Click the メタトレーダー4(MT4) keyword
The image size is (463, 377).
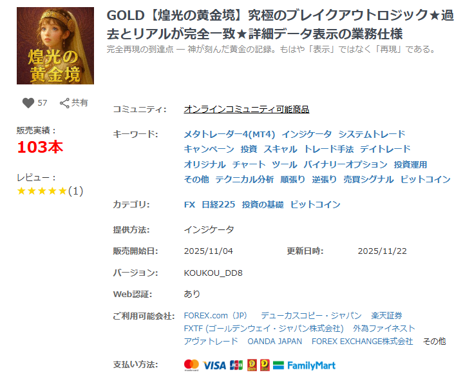(229, 134)
